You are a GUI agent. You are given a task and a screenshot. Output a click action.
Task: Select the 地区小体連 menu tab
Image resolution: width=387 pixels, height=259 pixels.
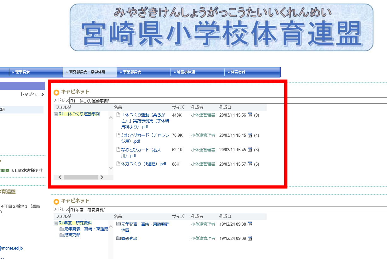(186, 72)
